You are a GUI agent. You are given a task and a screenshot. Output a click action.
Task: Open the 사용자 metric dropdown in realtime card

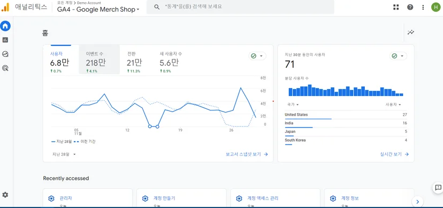[x=393, y=105]
